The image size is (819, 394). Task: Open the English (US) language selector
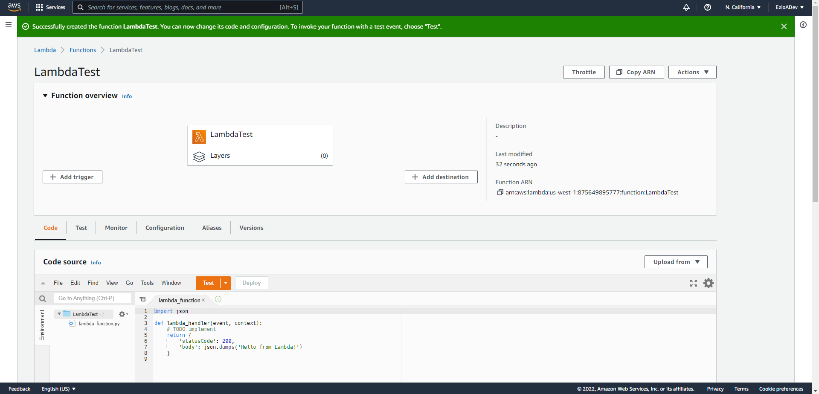pyautogui.click(x=58, y=389)
